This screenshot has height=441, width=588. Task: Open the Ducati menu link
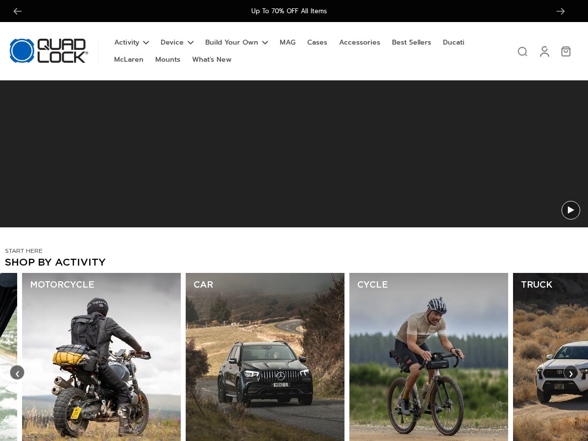coord(454,42)
